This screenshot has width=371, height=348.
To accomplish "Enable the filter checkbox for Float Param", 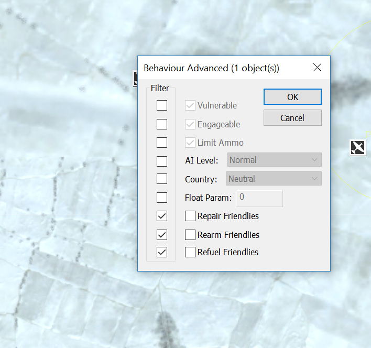I will 162,198.
